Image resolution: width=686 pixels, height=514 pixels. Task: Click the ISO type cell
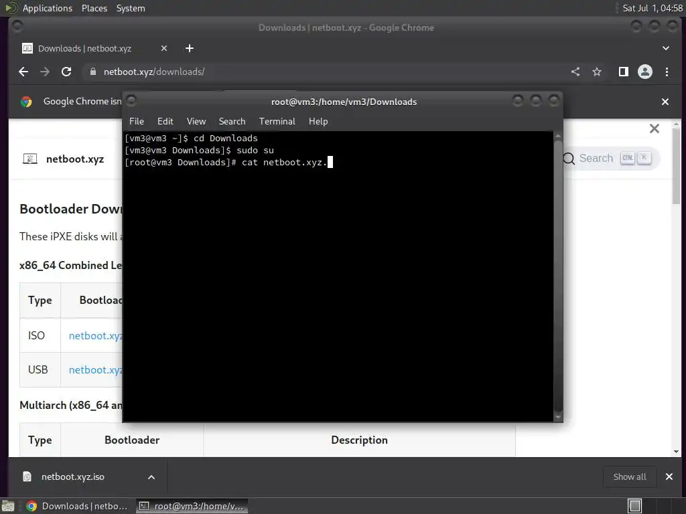(x=40, y=335)
